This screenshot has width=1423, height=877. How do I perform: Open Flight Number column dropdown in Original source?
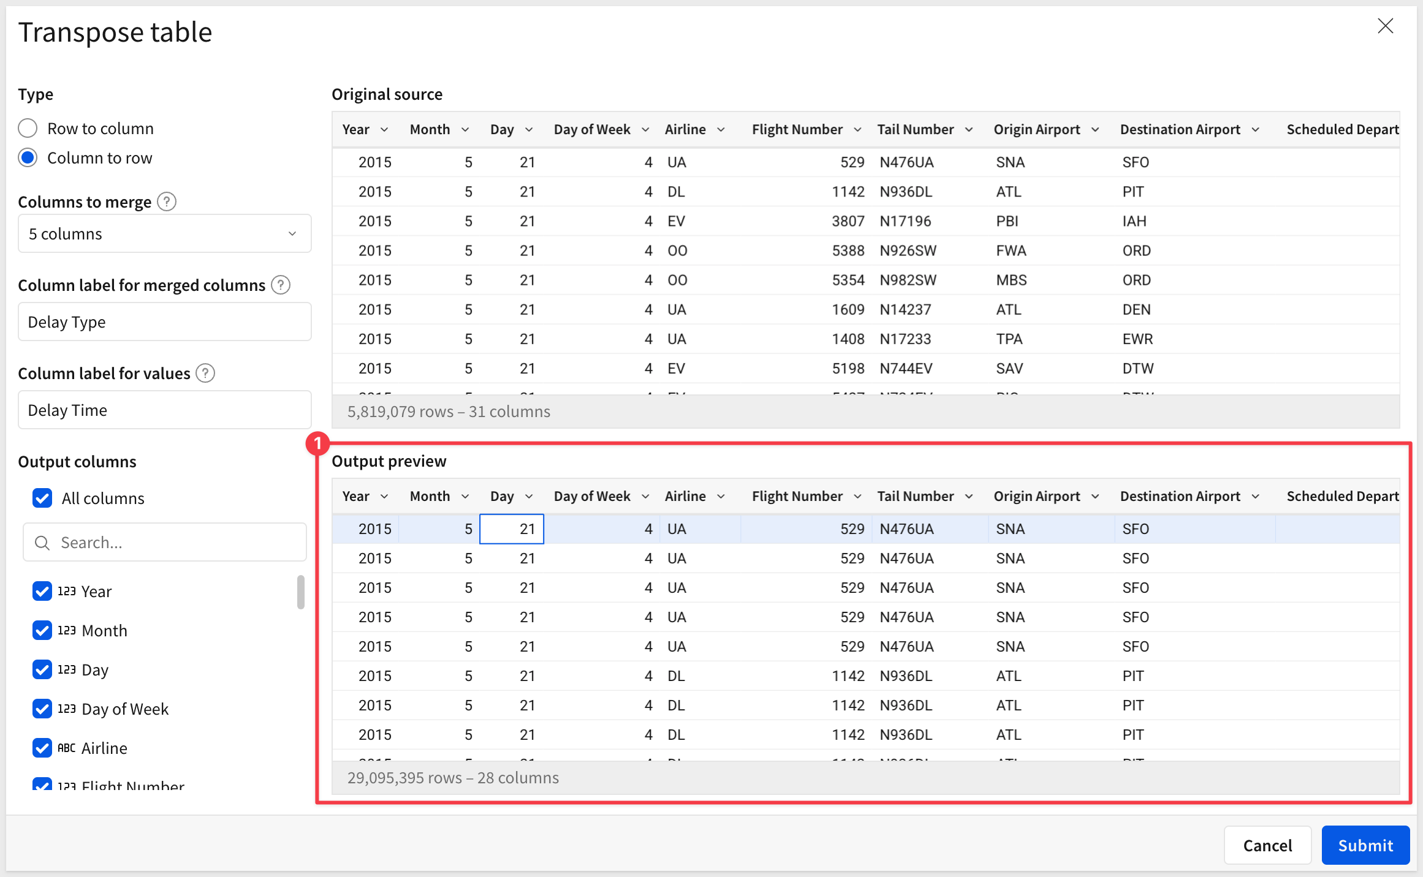click(857, 130)
